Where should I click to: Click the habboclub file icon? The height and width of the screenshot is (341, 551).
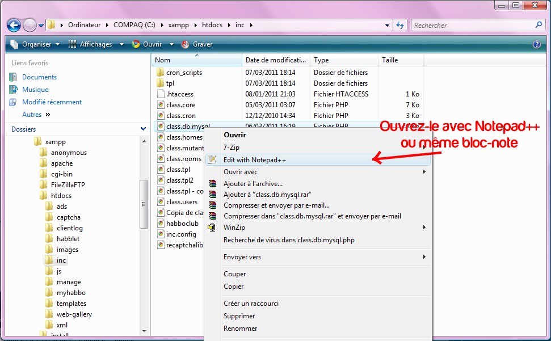[161, 224]
